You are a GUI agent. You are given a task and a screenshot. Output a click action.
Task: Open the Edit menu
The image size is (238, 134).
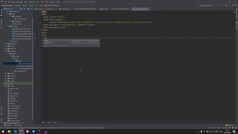tap(9, 2)
